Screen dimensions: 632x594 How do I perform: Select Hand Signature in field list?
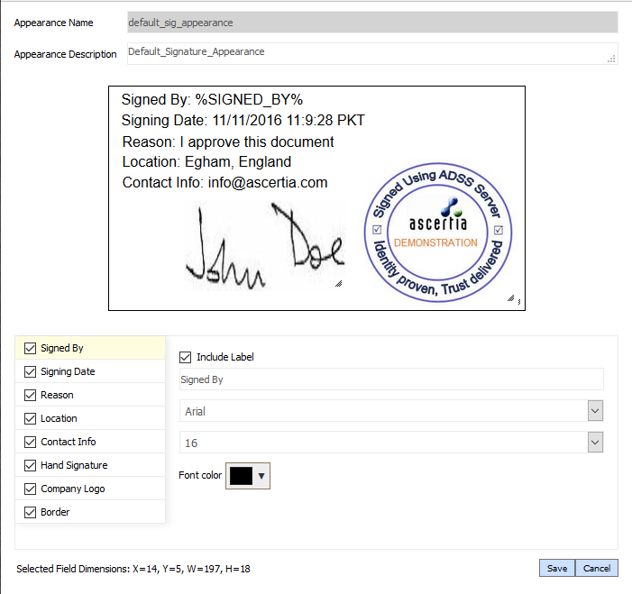coord(74,465)
